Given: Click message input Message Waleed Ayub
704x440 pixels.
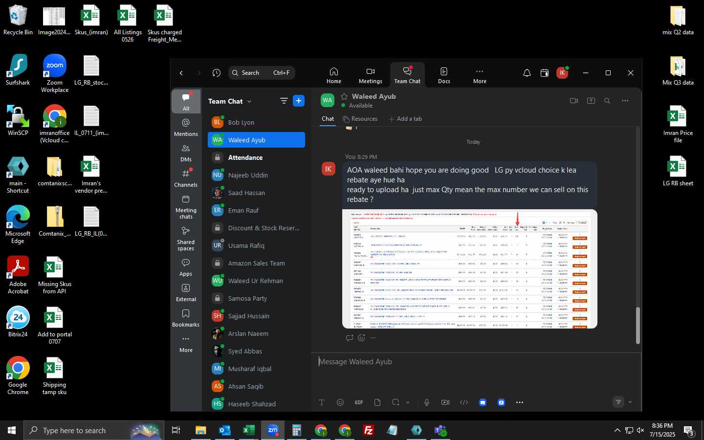Looking at the screenshot, I should pos(476,362).
